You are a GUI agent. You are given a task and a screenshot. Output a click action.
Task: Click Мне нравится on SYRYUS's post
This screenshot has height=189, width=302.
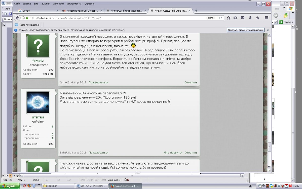pos(173,152)
